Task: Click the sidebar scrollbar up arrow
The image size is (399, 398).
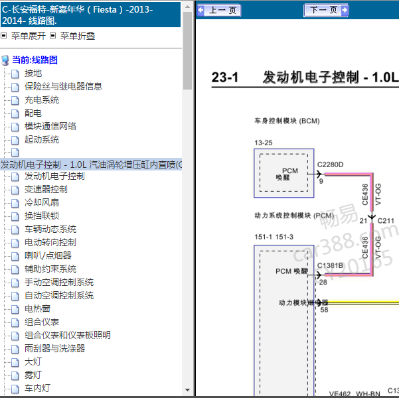Action: coord(187,7)
